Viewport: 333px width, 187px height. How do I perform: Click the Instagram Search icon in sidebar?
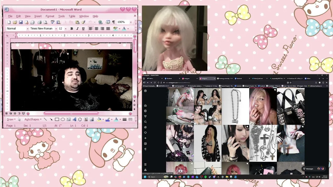pos(145,122)
